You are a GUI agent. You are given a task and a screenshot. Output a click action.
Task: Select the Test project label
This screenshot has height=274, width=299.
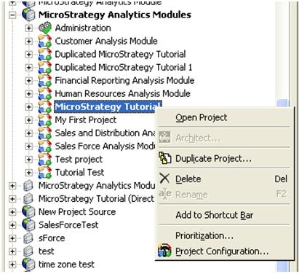(x=79, y=159)
